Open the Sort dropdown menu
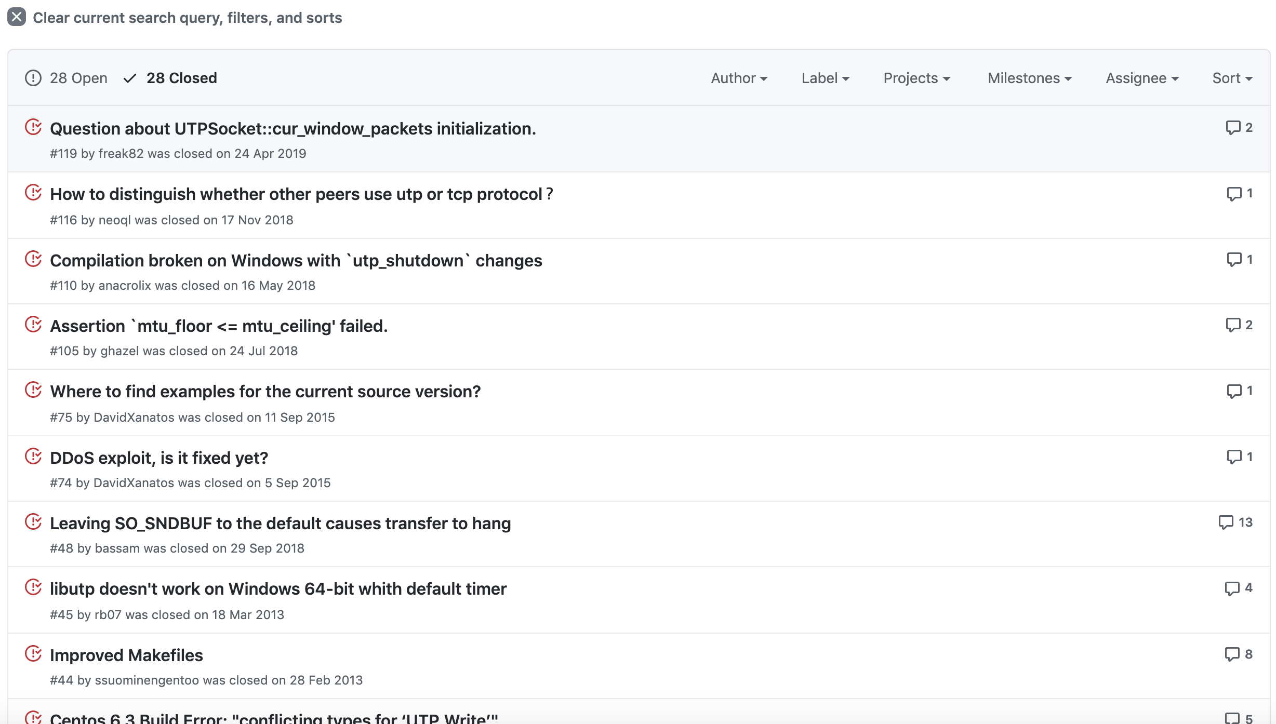The height and width of the screenshot is (724, 1276). tap(1232, 78)
